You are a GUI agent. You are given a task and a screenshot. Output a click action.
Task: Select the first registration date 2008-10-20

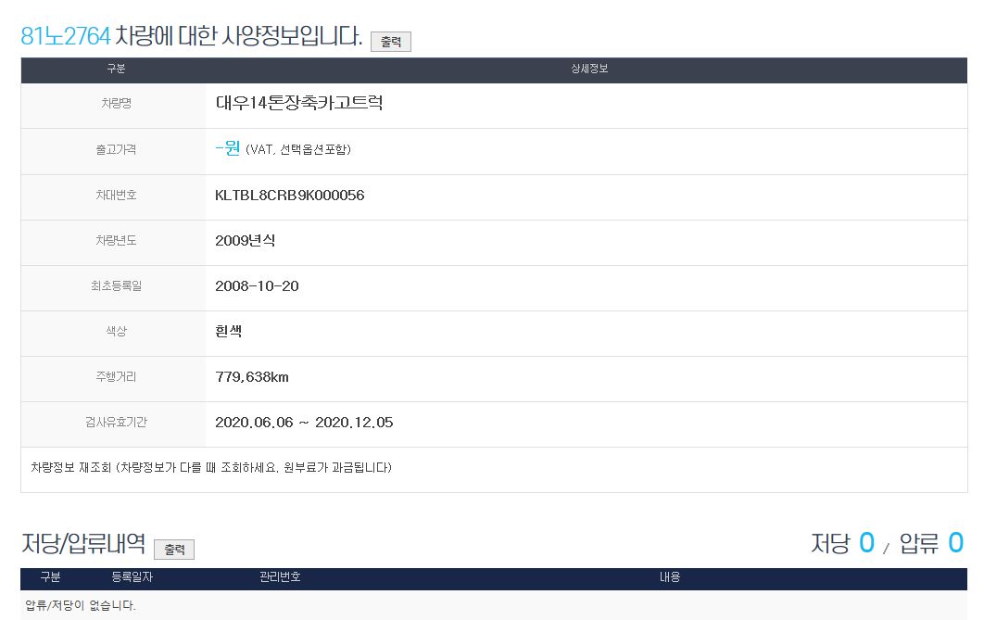coord(257,286)
